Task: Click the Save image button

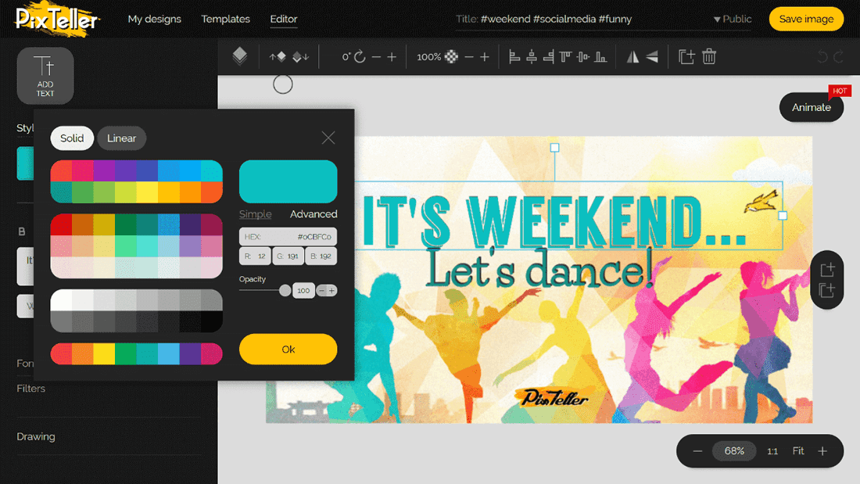Action: 806,20
